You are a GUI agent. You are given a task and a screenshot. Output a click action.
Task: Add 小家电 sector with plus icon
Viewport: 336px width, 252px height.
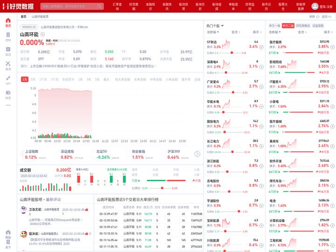pos(332,106)
